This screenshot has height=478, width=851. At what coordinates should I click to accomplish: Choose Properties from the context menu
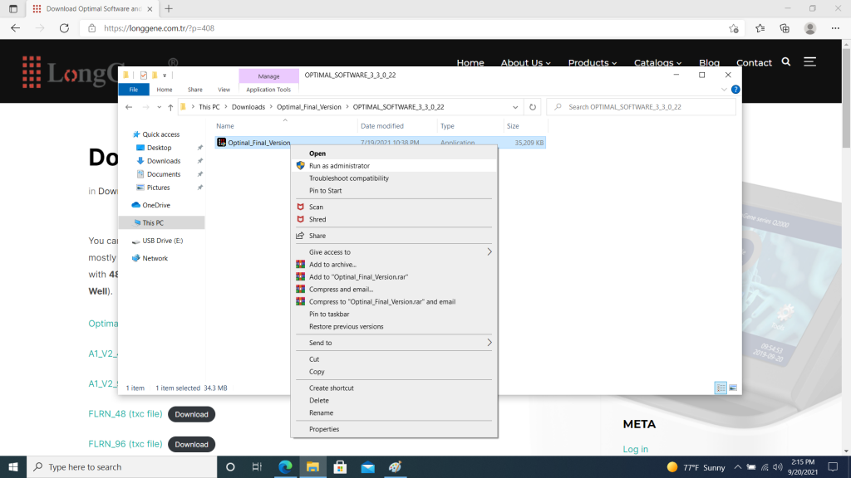tap(324, 429)
